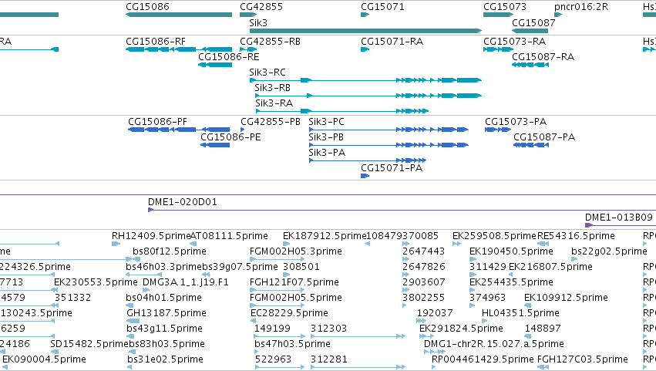Viewport: 656px width, 371px height.
Task: Select transcript CG42855-RB label
Action: pos(270,42)
